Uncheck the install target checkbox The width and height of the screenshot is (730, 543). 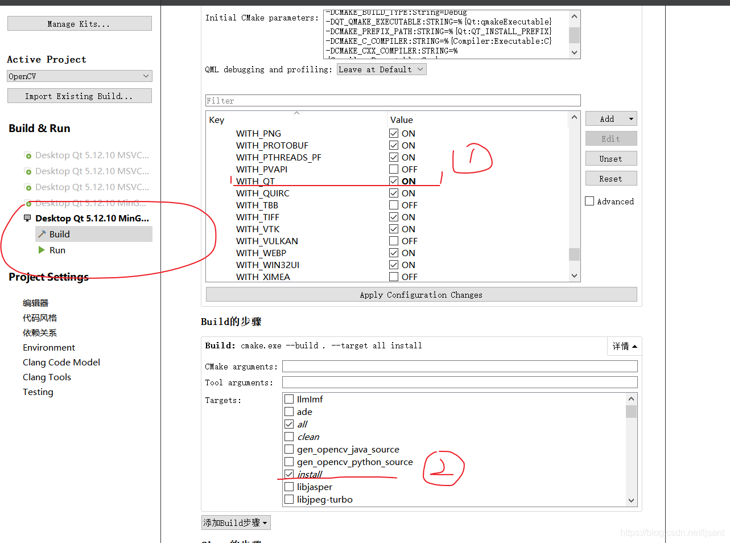point(289,474)
